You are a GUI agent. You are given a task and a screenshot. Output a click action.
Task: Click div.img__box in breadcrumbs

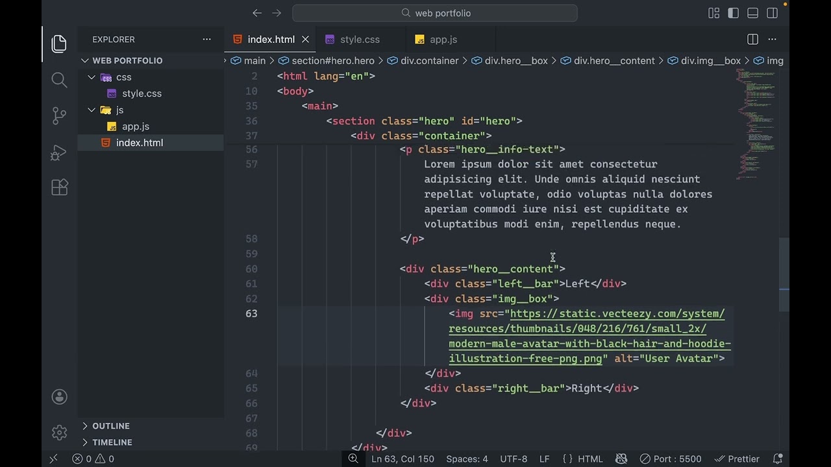pyautogui.click(x=710, y=60)
